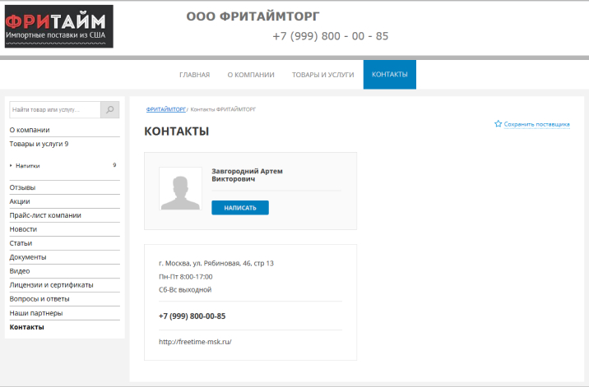Click the search magnifier icon button

point(109,109)
